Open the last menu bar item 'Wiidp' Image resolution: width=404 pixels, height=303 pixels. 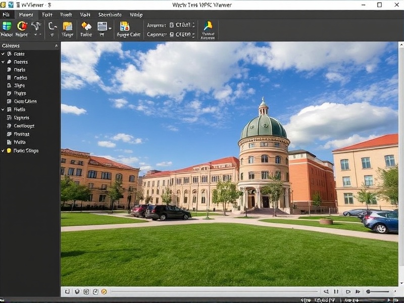click(x=136, y=15)
